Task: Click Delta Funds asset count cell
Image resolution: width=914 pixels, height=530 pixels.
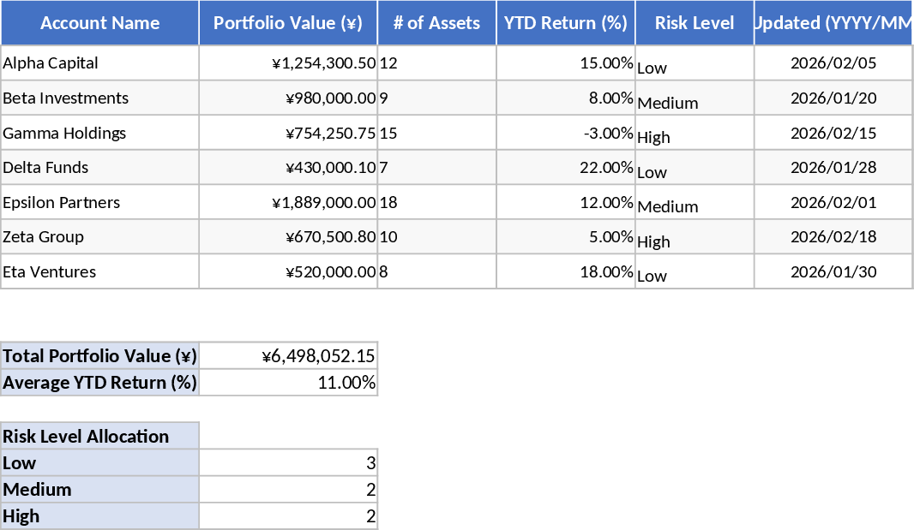Action: [437, 167]
